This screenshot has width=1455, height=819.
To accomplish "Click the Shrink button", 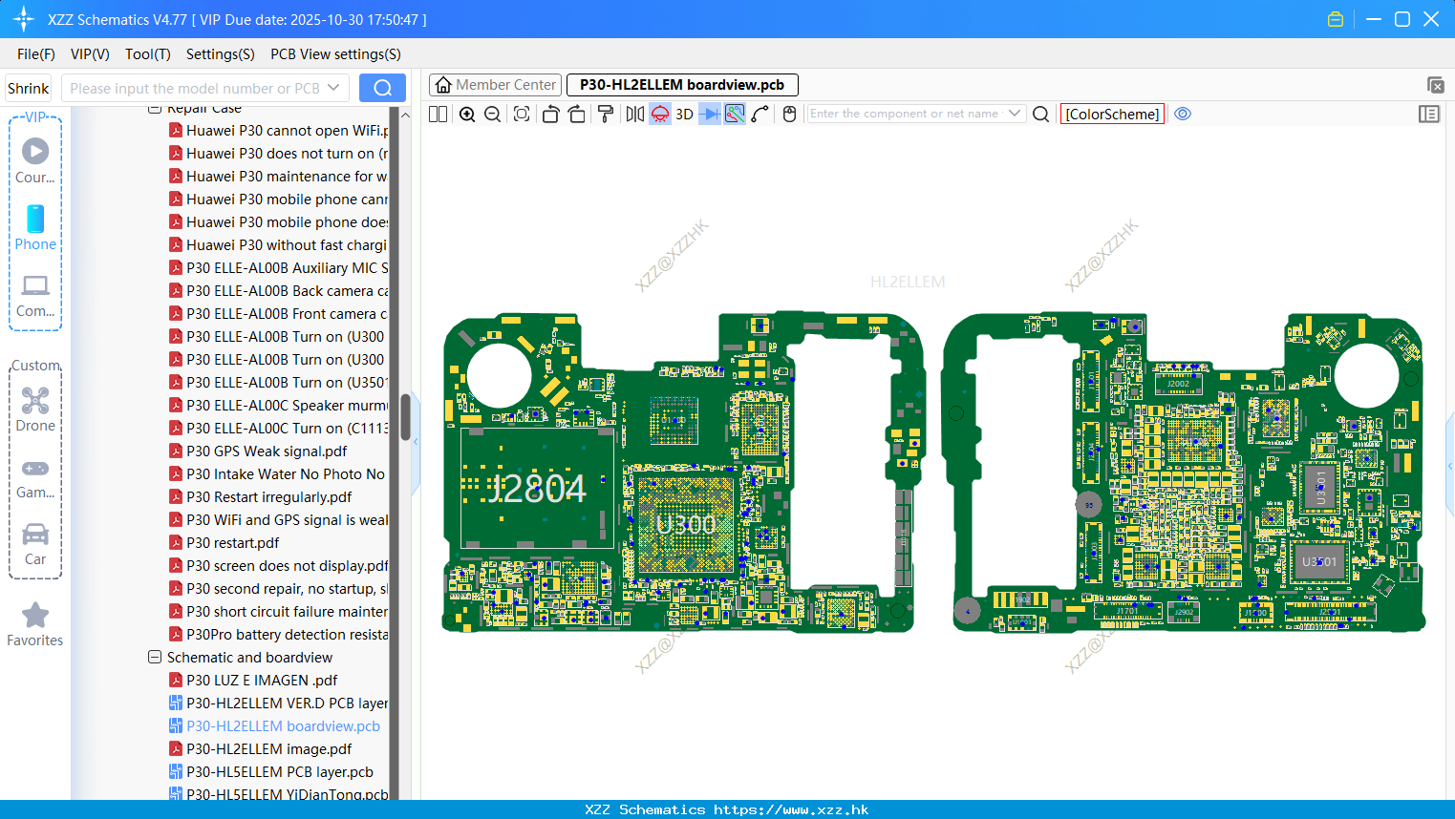I will (29, 88).
